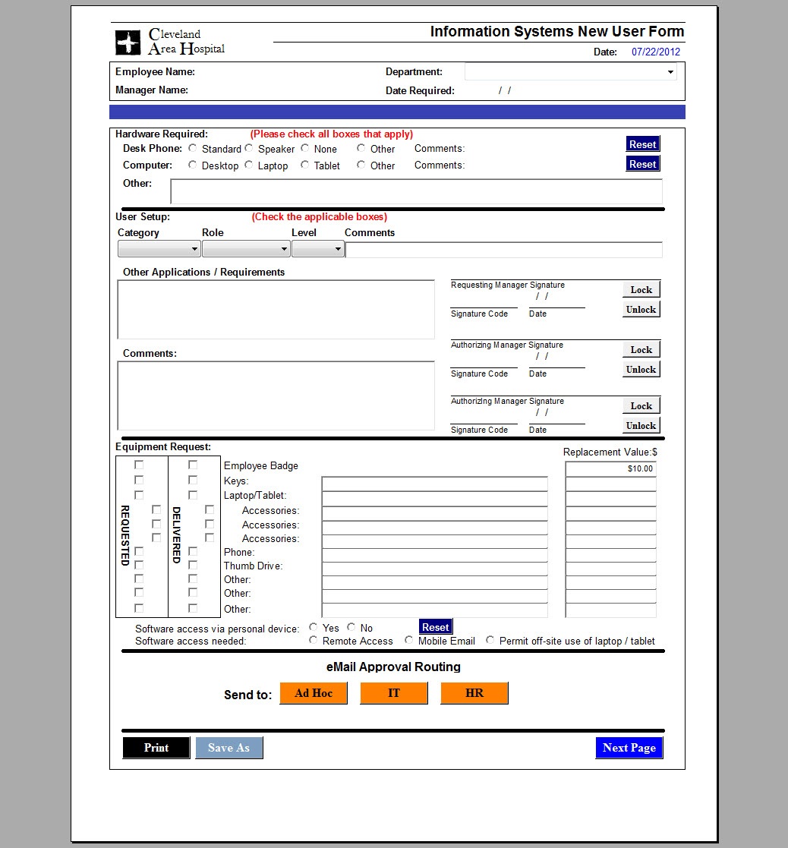Choose Tablet computer option
788x848 pixels.
point(305,165)
